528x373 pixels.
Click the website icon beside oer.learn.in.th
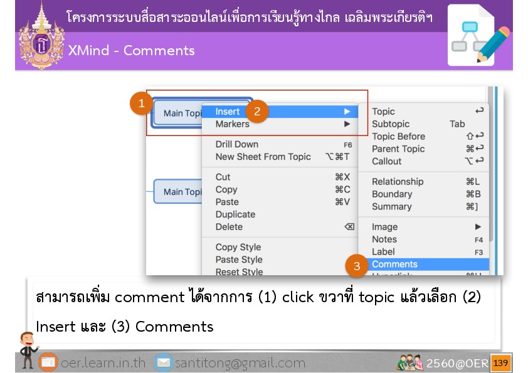48,363
